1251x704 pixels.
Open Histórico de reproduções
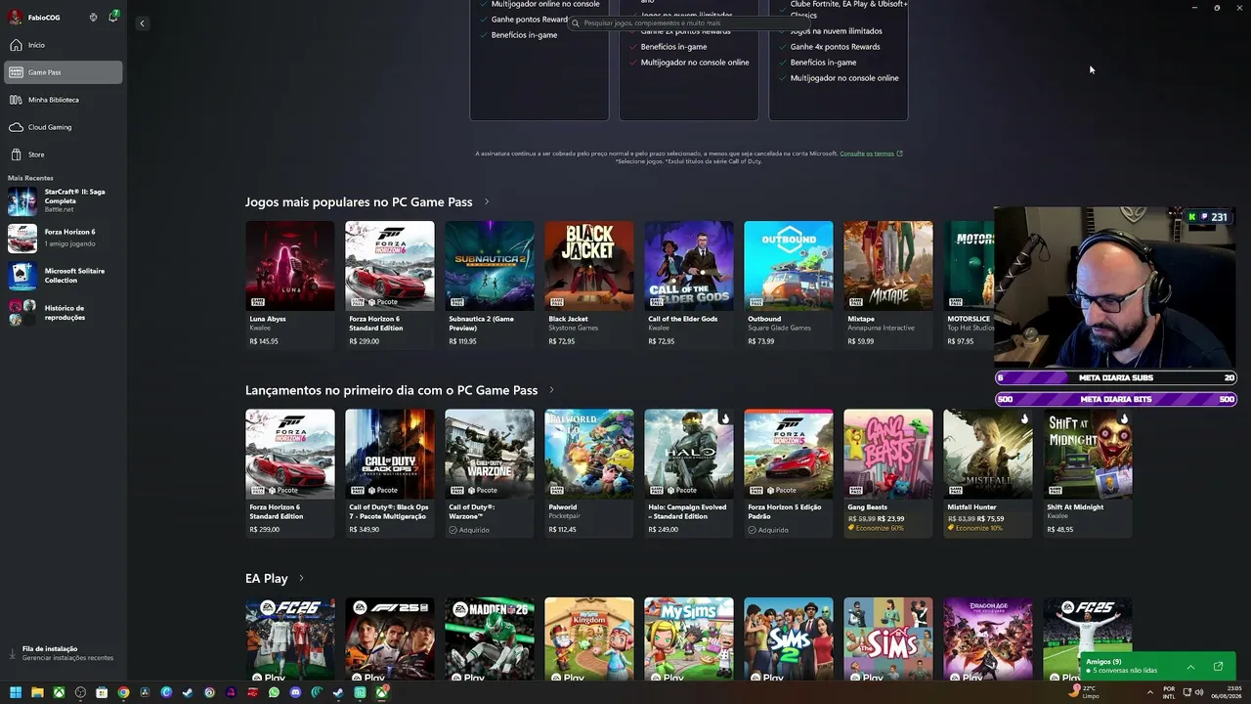[64, 313]
